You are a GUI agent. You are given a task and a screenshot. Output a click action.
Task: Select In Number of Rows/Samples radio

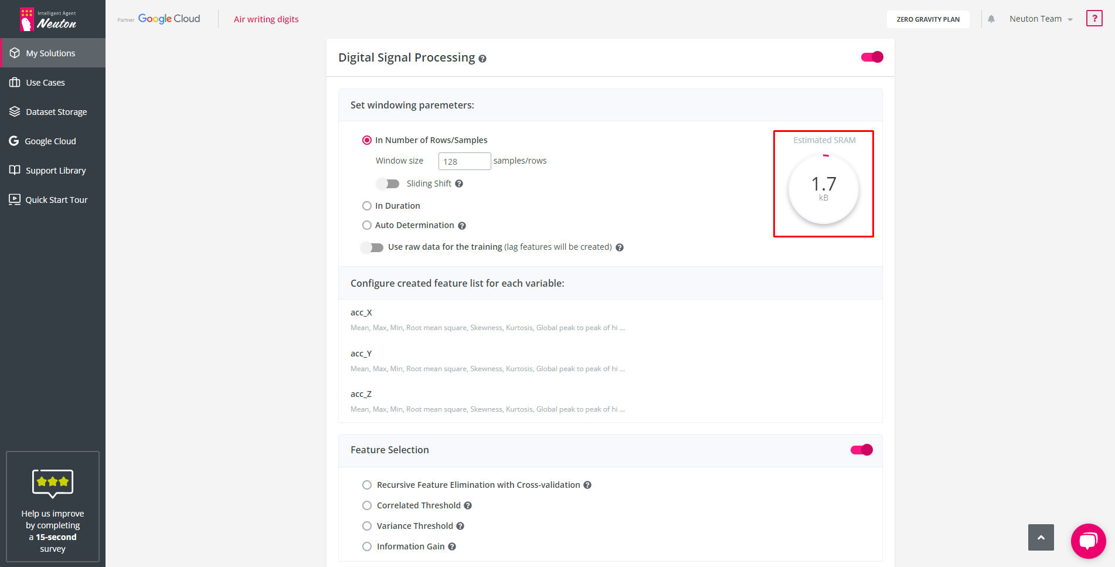click(367, 140)
